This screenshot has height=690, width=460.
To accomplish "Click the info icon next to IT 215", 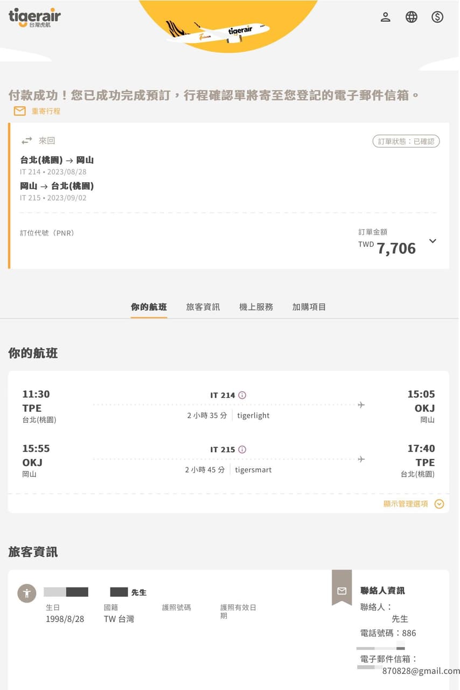I will [242, 450].
